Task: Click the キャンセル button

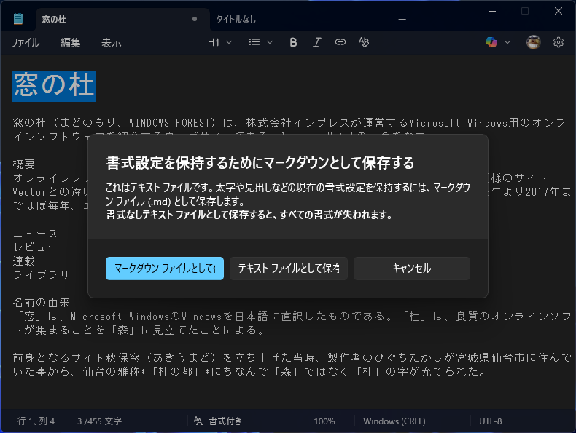Action: [x=412, y=269]
